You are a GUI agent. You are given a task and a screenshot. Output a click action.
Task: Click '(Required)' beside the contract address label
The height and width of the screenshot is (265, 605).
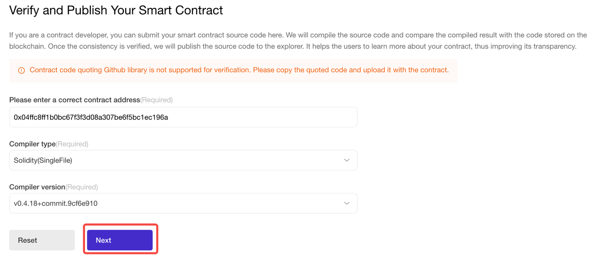click(156, 100)
